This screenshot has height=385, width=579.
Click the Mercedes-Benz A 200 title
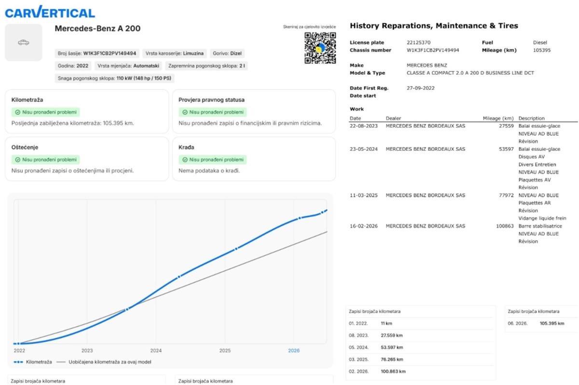point(97,28)
